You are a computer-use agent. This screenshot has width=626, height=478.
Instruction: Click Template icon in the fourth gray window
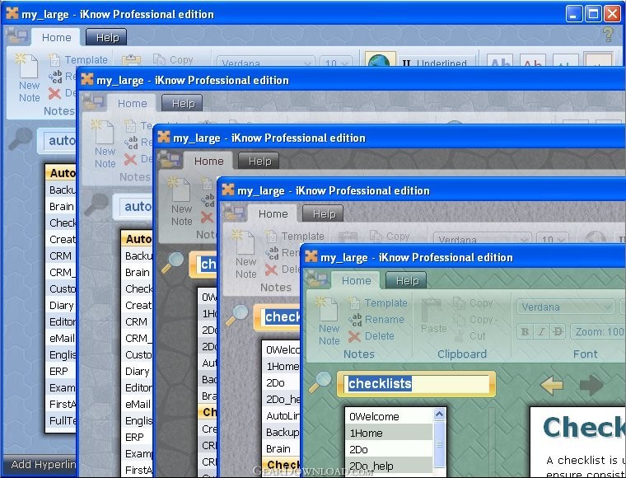(271, 237)
